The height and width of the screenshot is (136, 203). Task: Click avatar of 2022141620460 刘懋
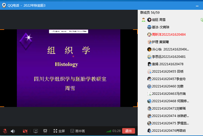click(149, 86)
